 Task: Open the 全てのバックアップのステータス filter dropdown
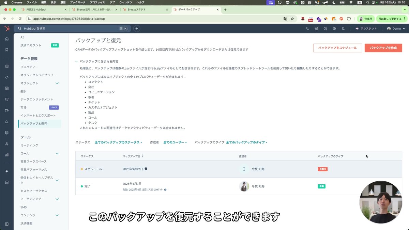118,142
